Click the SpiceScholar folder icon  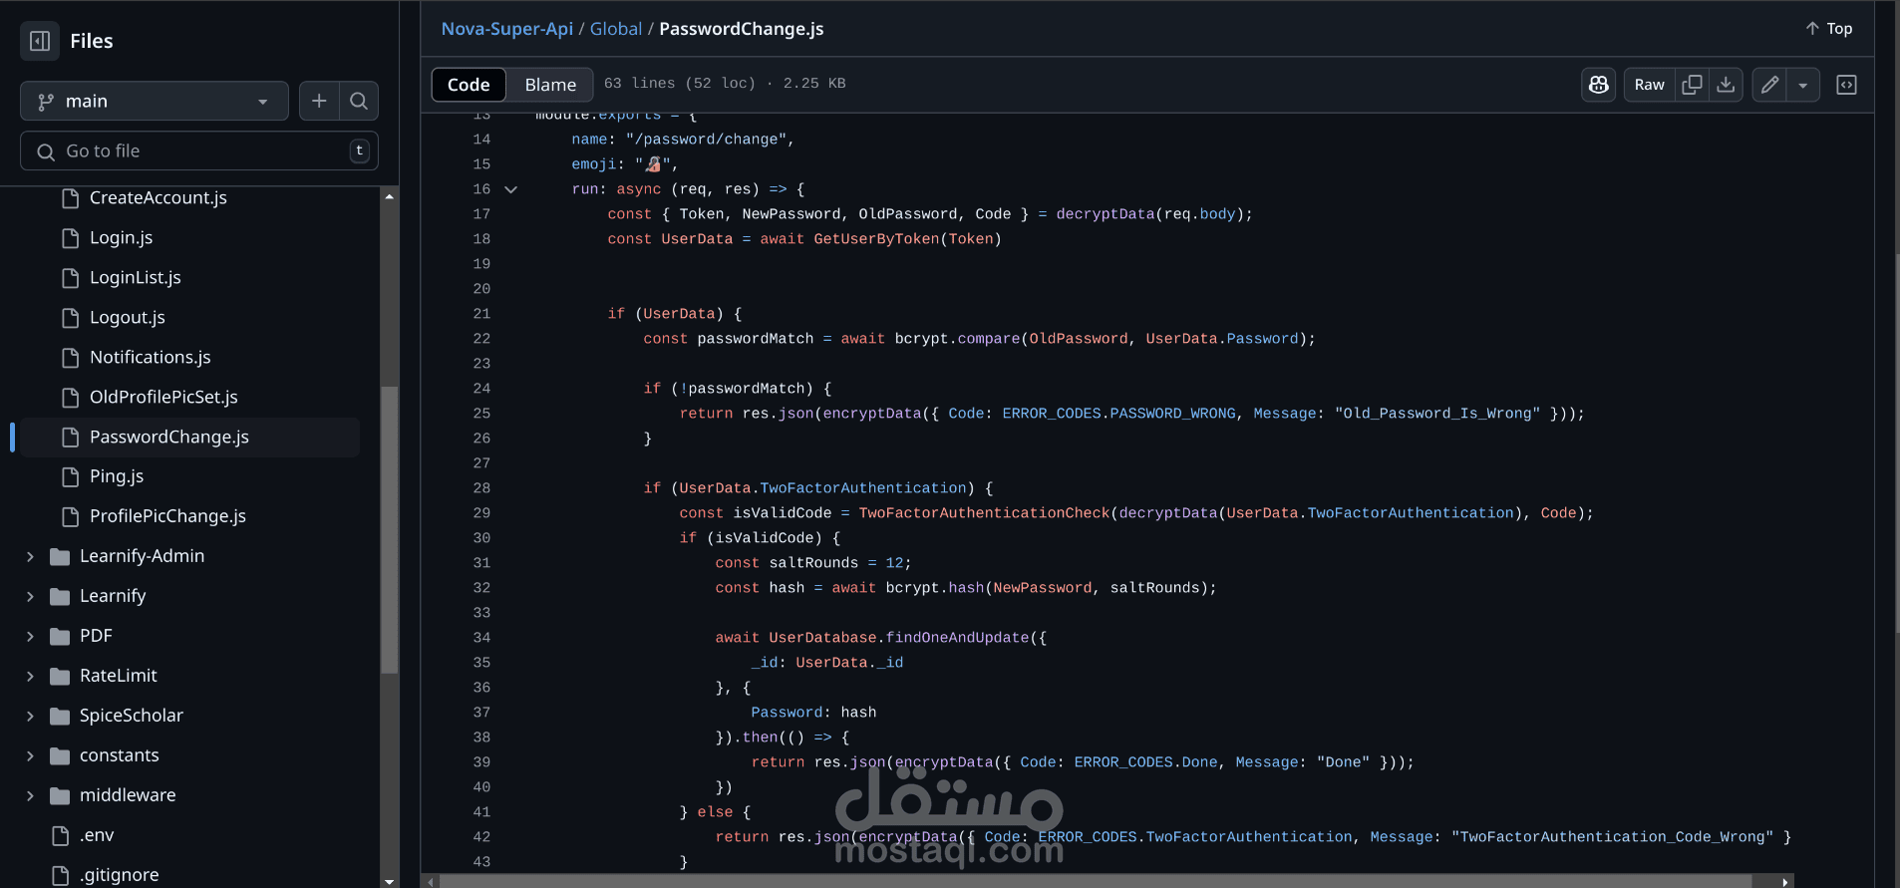60,716
